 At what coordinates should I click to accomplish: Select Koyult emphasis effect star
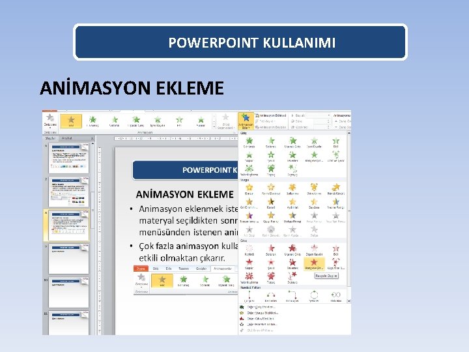click(x=271, y=203)
